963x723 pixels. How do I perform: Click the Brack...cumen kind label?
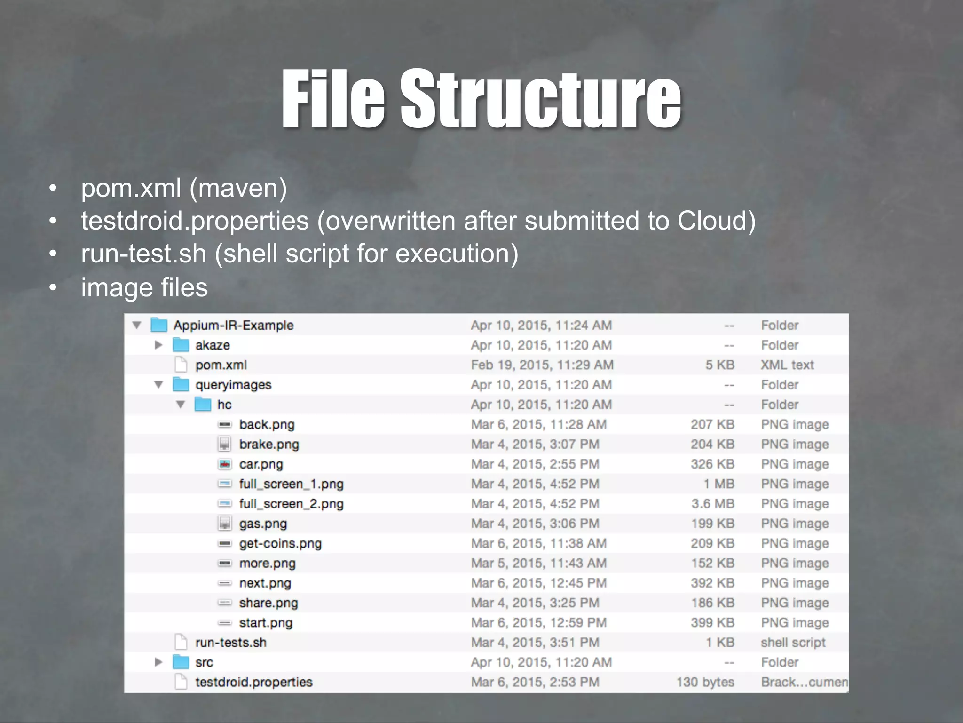coord(805,682)
